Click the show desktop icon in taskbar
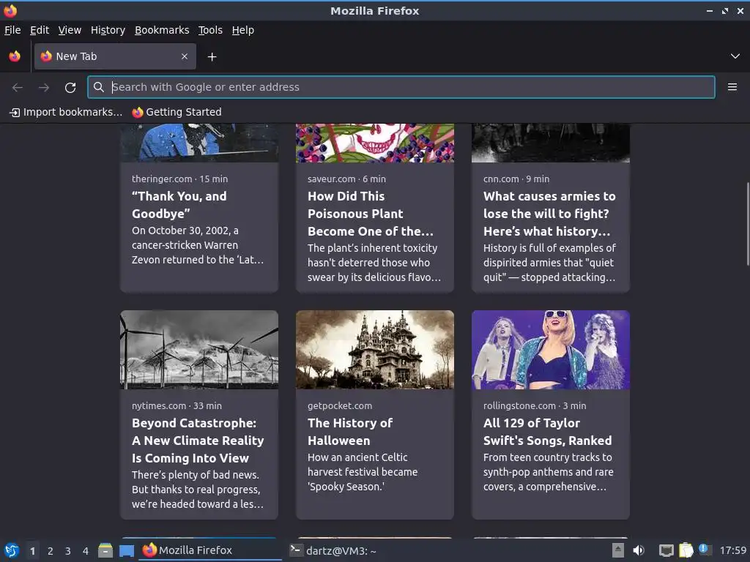The image size is (750, 562). click(x=127, y=550)
